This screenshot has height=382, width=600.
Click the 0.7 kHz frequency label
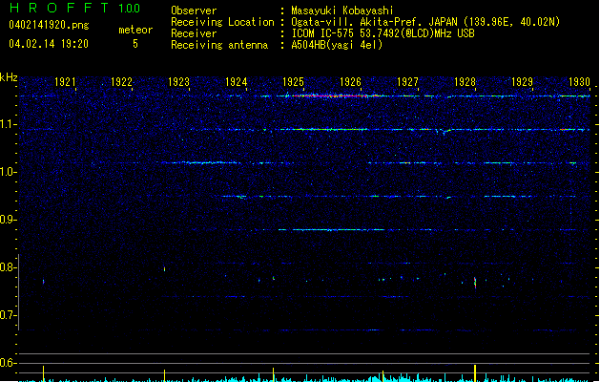coord(9,315)
